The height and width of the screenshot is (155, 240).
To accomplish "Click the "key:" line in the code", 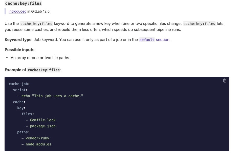I will tap(21, 108).
